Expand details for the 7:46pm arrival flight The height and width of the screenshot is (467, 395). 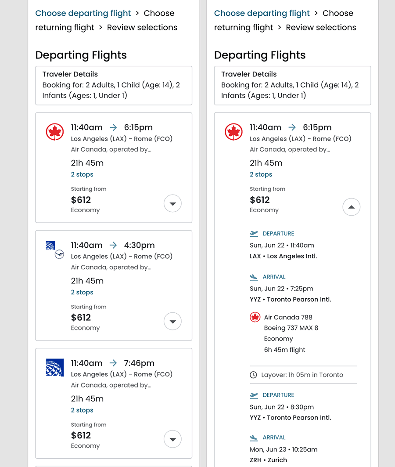coord(172,439)
